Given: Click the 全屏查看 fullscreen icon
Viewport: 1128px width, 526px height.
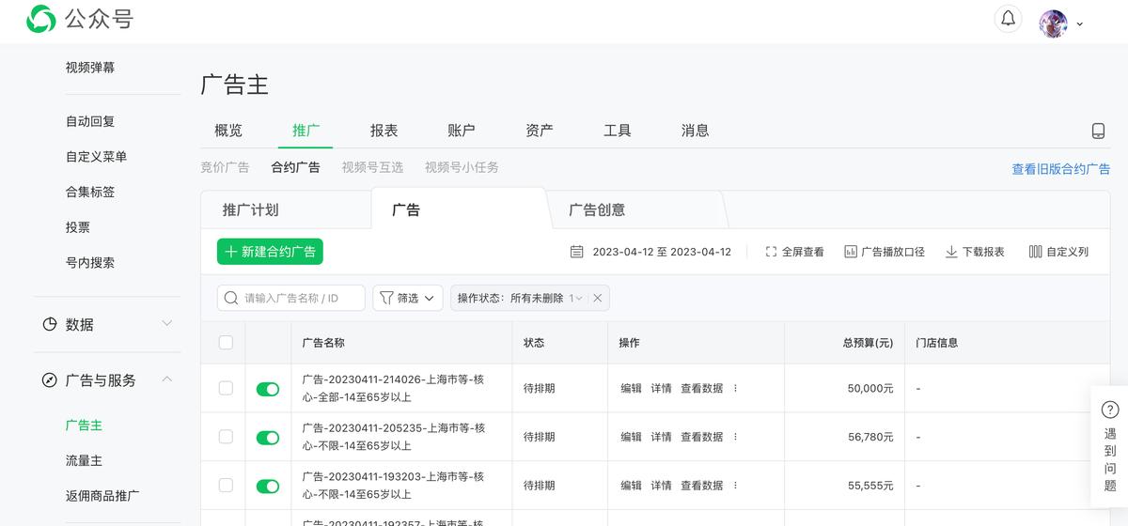Looking at the screenshot, I should click(x=771, y=252).
